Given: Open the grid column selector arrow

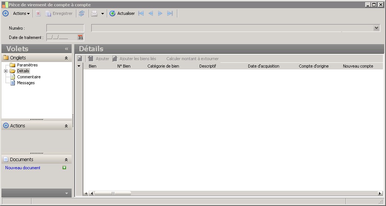Looking at the screenshot, I should click(x=79, y=66).
